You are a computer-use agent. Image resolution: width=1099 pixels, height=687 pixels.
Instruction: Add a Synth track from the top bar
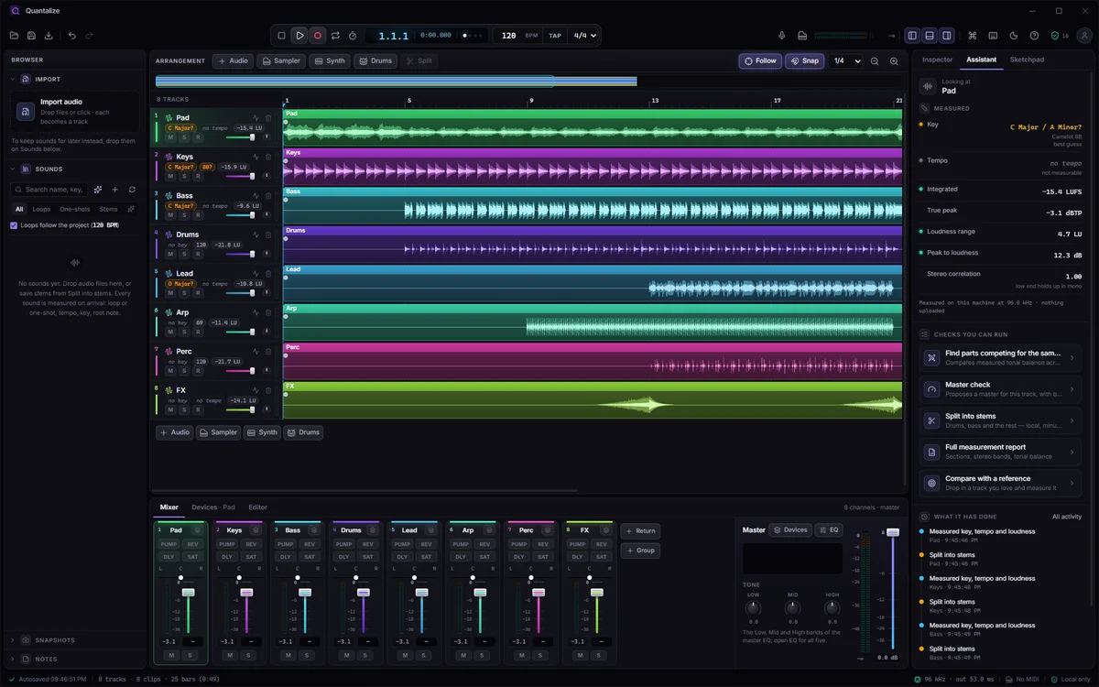click(x=330, y=61)
